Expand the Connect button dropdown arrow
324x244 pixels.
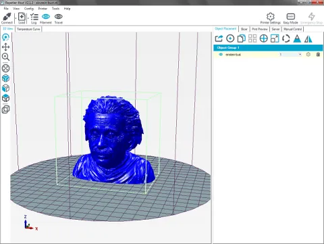(16, 18)
